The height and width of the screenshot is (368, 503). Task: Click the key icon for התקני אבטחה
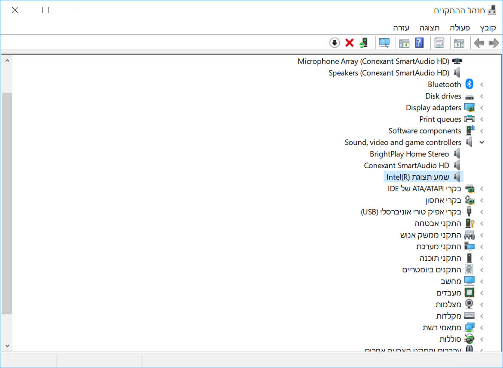point(470,223)
